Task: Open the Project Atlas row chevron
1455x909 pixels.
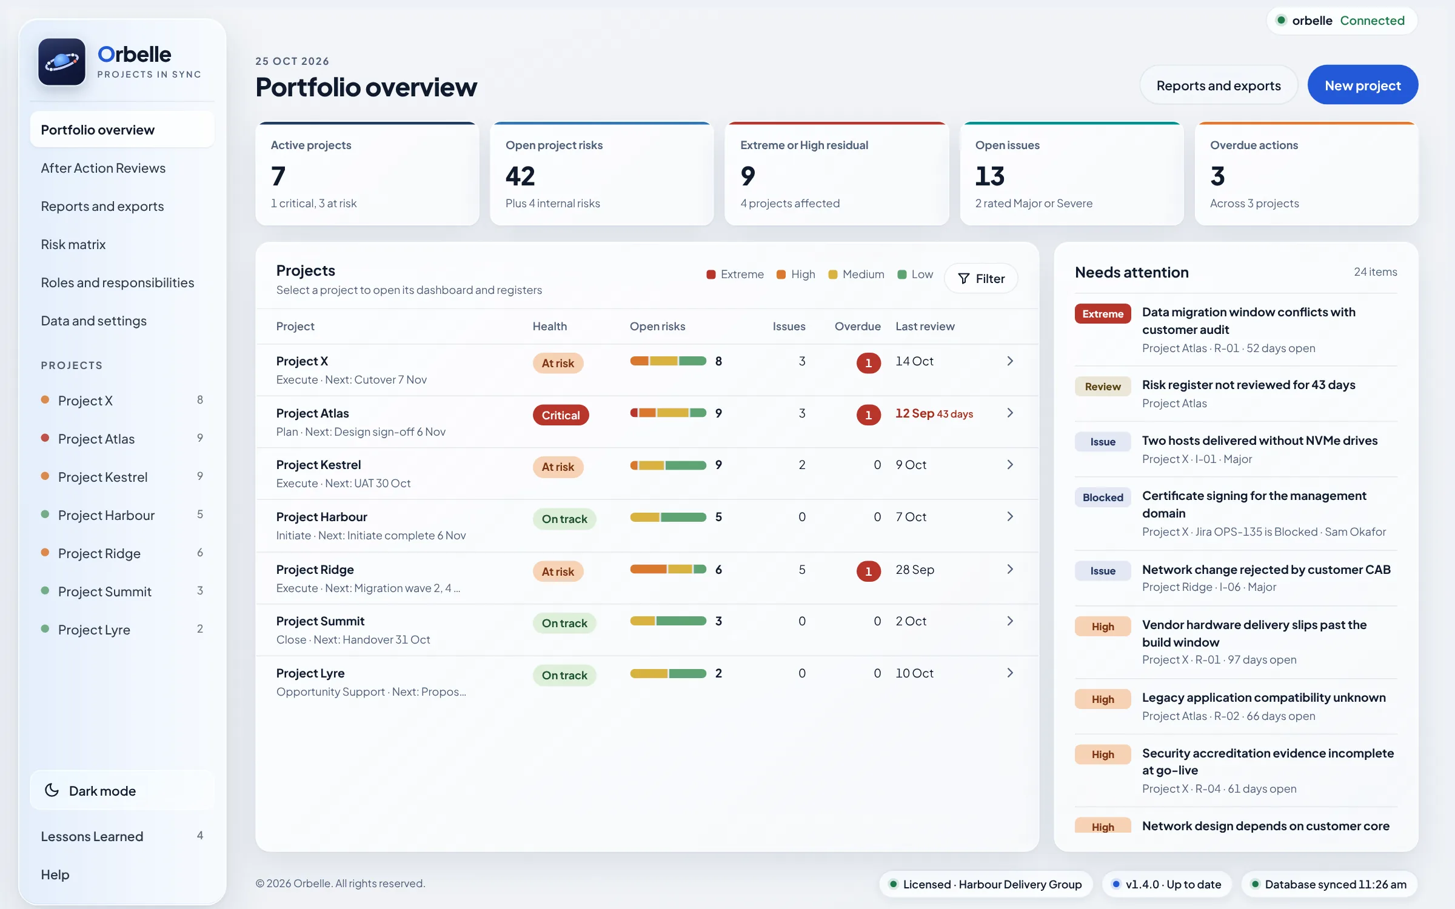Action: tap(1010, 413)
